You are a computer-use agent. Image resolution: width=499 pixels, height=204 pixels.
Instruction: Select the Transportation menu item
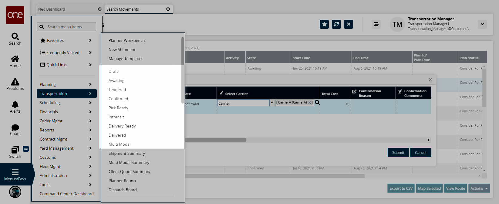click(67, 93)
